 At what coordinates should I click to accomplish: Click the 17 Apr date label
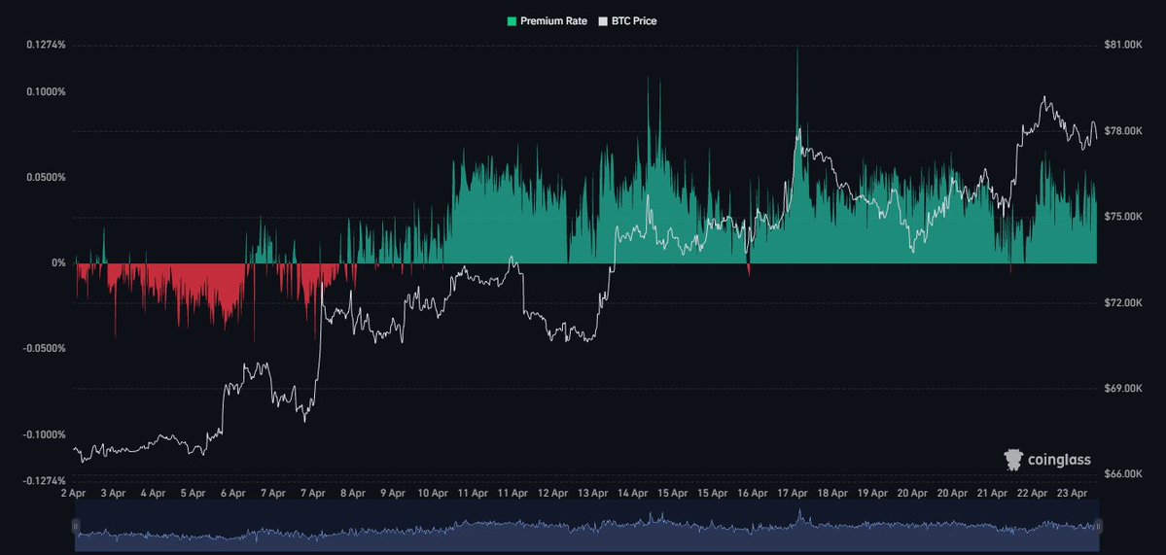pos(793,493)
